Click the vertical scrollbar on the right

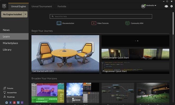(173, 23)
